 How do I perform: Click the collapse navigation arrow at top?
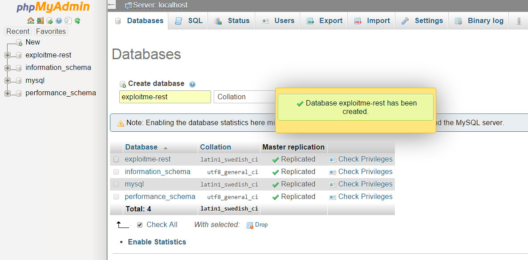[112, 5]
